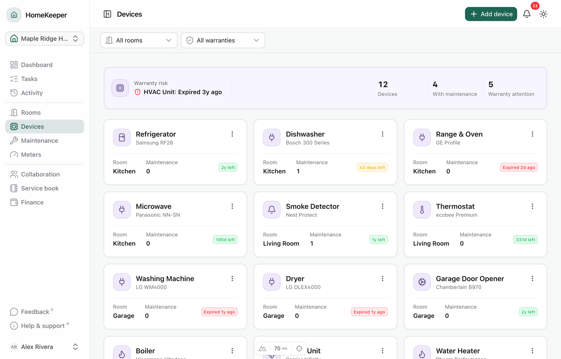Open Range & Oven options menu
This screenshot has width=561, height=359.
click(x=533, y=134)
